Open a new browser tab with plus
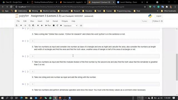 coord(147,2)
